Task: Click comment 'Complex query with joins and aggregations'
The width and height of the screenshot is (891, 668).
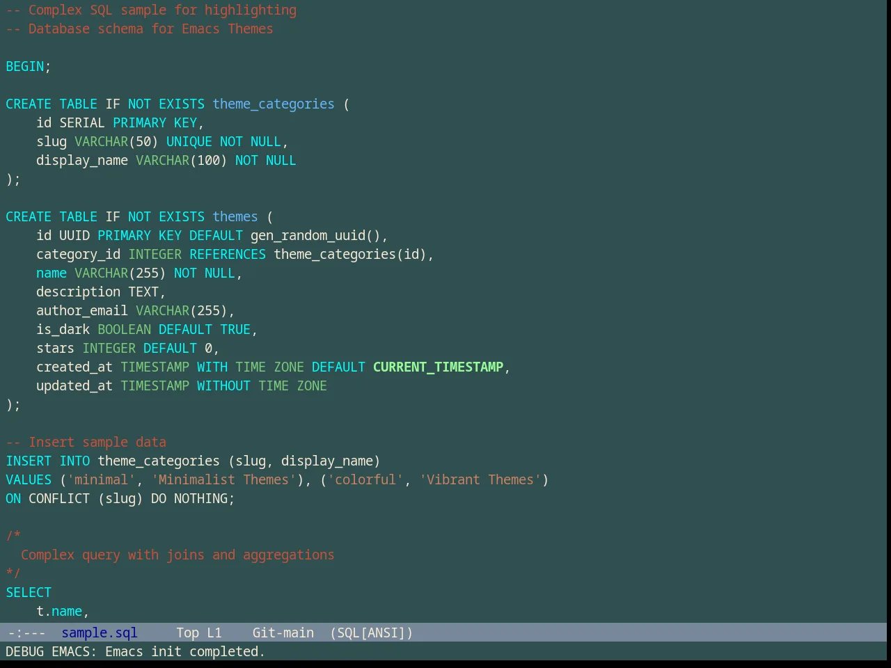Action: click(x=178, y=555)
